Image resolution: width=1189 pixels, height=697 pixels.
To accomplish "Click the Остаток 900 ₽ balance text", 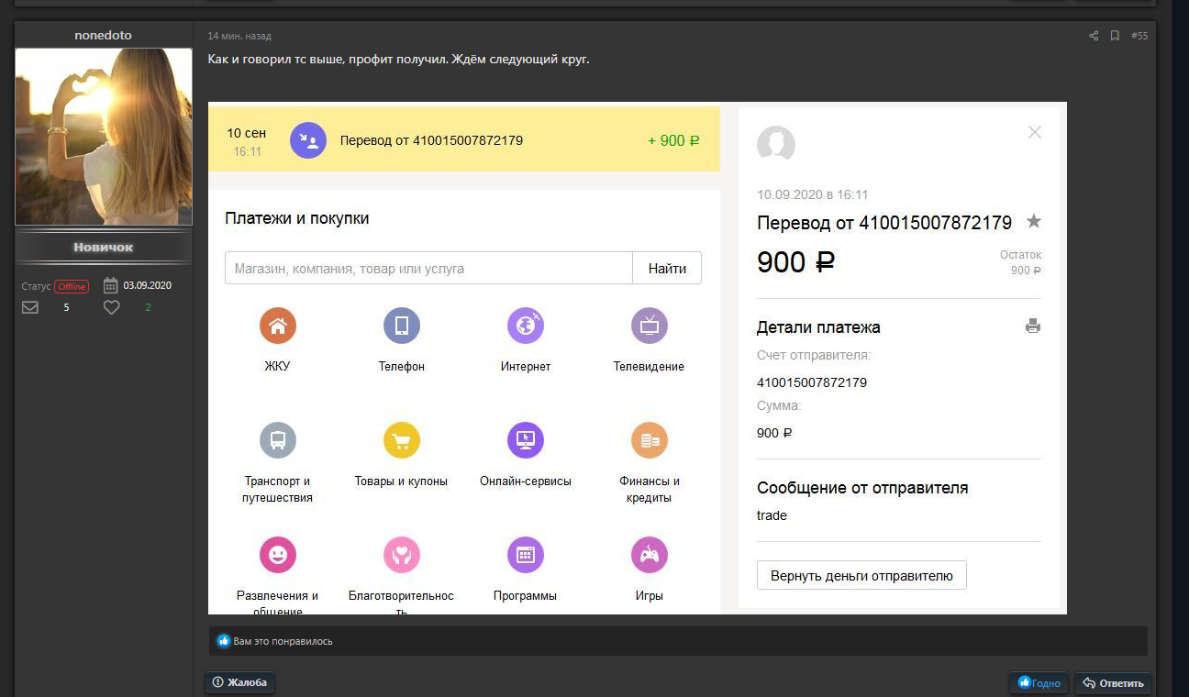I will click(x=1021, y=262).
